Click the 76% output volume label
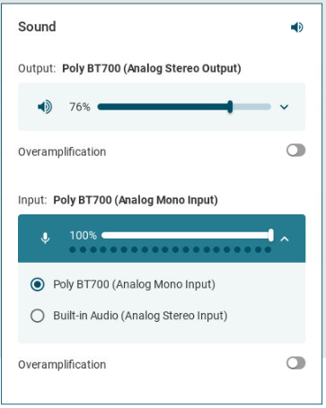The image size is (326, 408). coord(80,107)
